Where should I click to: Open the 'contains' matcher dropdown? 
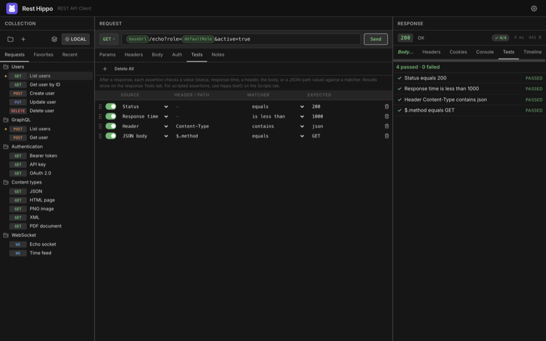point(278,126)
